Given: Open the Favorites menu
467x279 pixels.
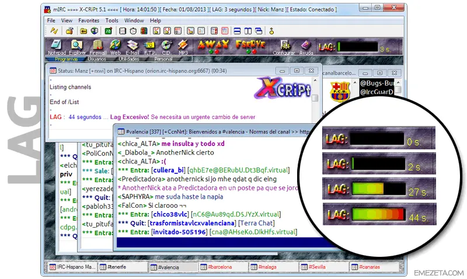Looking at the screenshot, I should [89, 20].
